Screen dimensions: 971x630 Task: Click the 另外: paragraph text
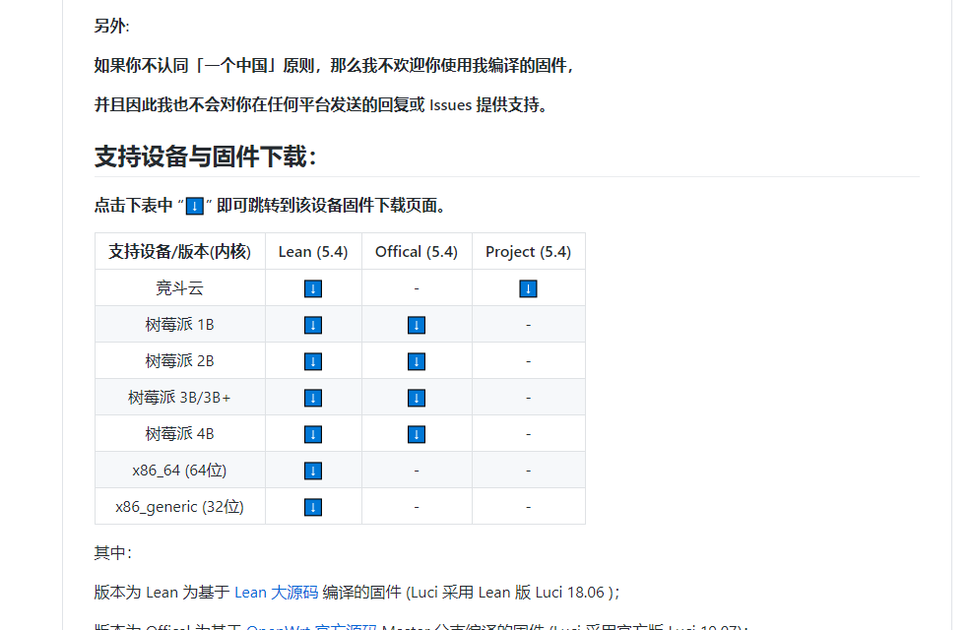click(111, 26)
